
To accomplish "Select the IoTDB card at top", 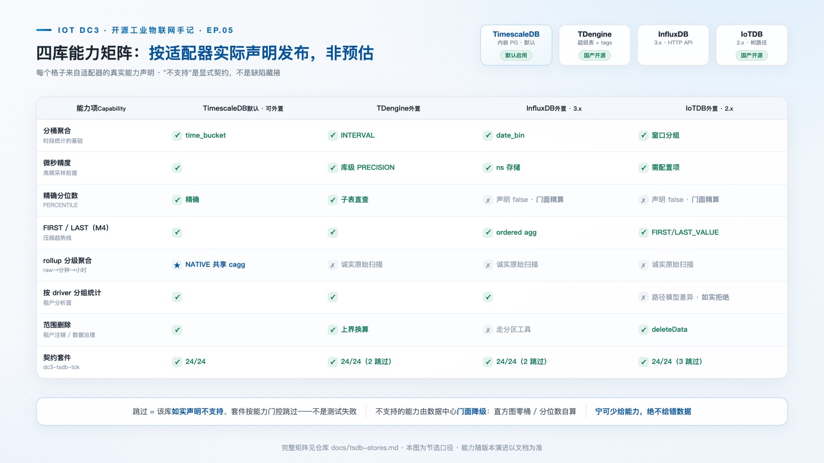I will pyautogui.click(x=751, y=45).
